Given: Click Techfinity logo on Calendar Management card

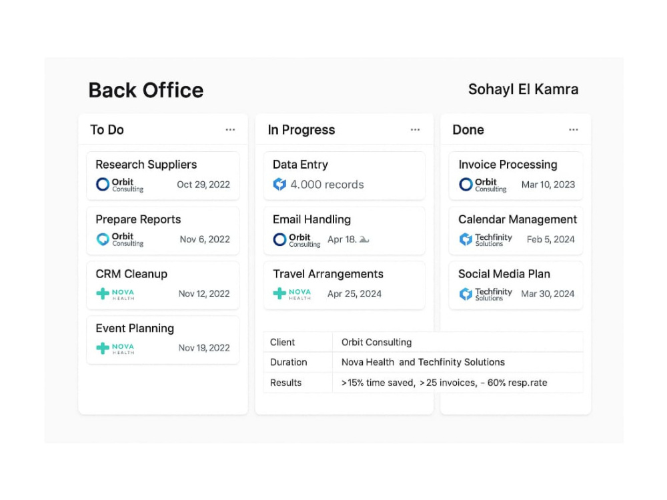Looking at the screenshot, I should coord(486,239).
